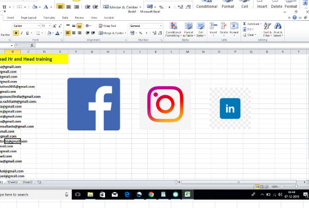Open the Page Layout ribbon tab

coord(29,18)
